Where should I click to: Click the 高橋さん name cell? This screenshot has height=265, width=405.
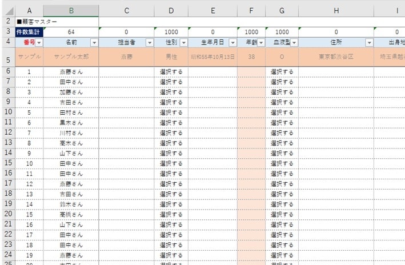[x=71, y=215]
